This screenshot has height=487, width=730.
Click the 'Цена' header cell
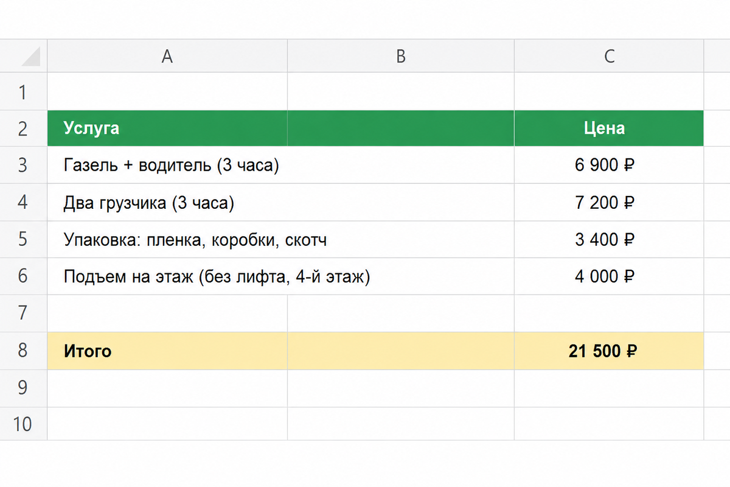pyautogui.click(x=609, y=128)
